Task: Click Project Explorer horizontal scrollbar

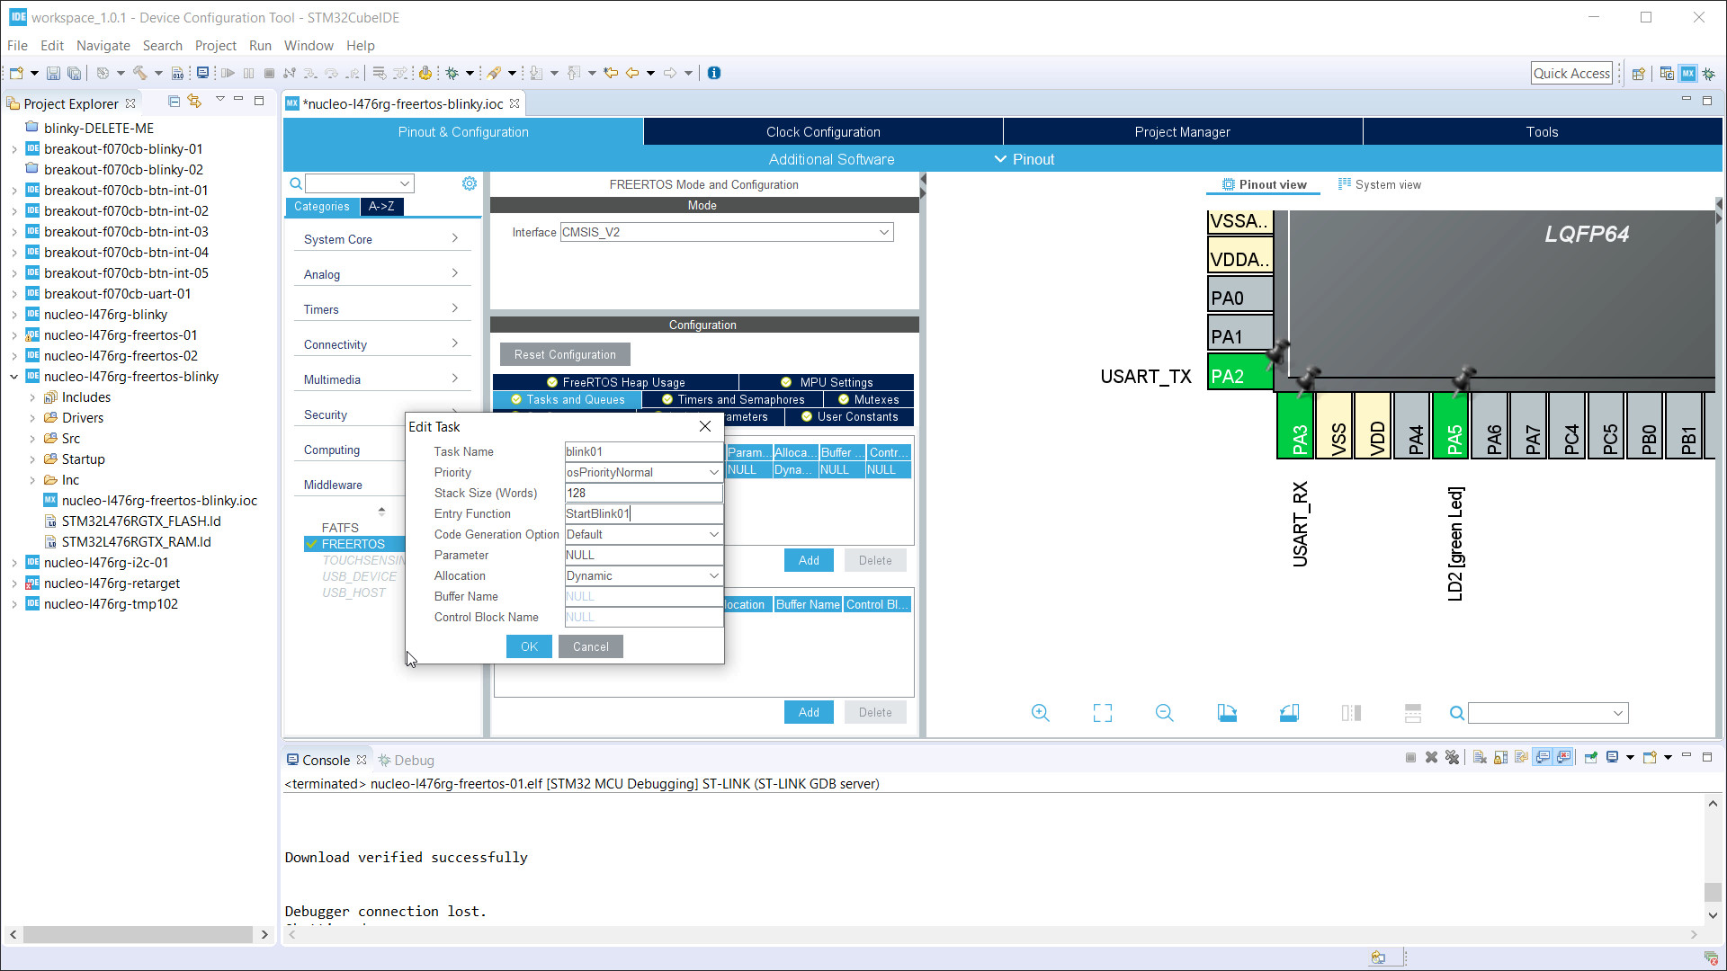Action: click(138, 934)
